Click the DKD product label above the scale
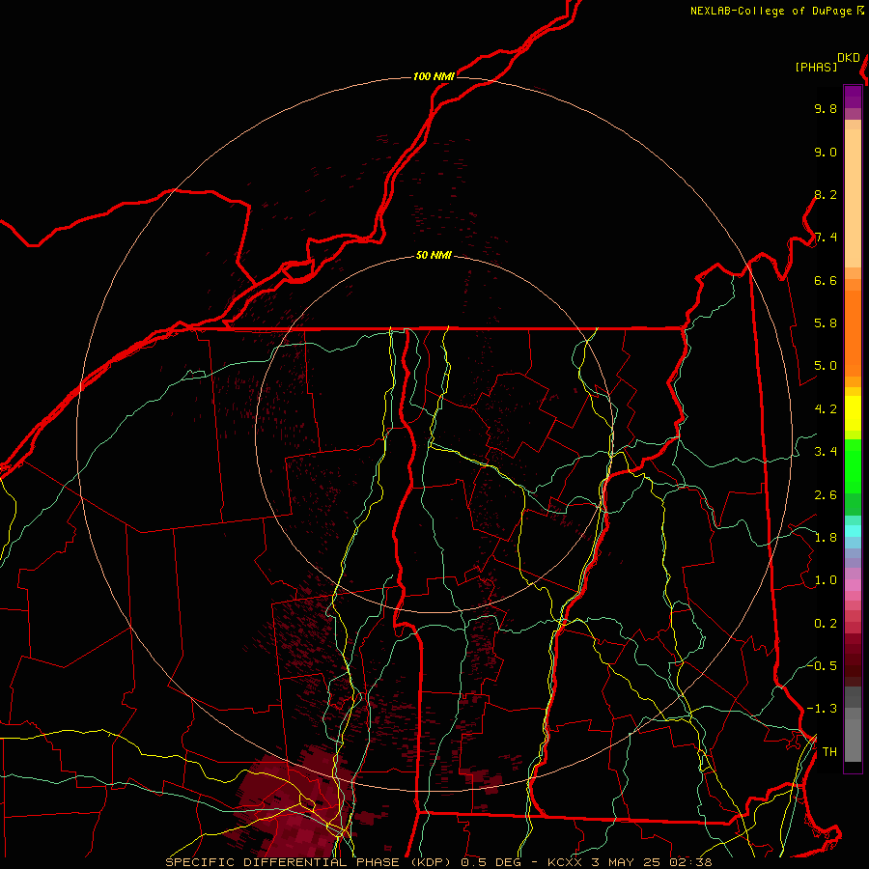 coord(849,58)
